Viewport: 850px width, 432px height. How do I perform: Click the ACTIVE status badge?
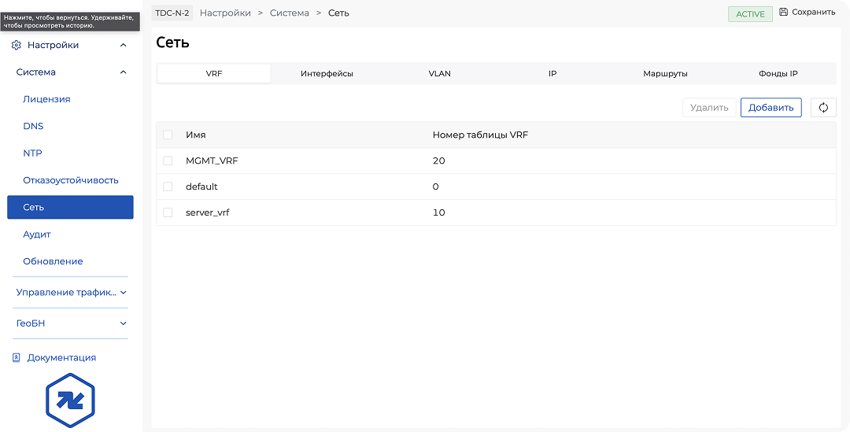750,14
